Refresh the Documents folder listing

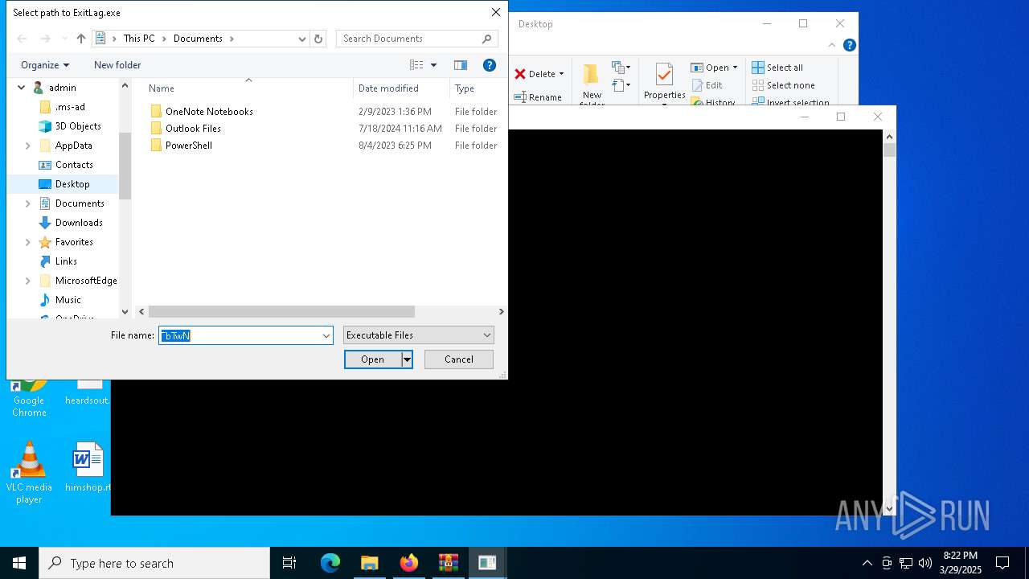tap(318, 39)
